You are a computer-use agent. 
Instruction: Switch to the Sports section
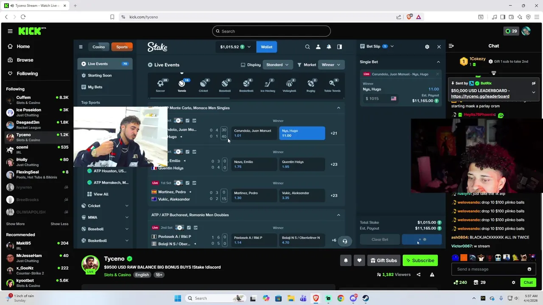coord(122,47)
